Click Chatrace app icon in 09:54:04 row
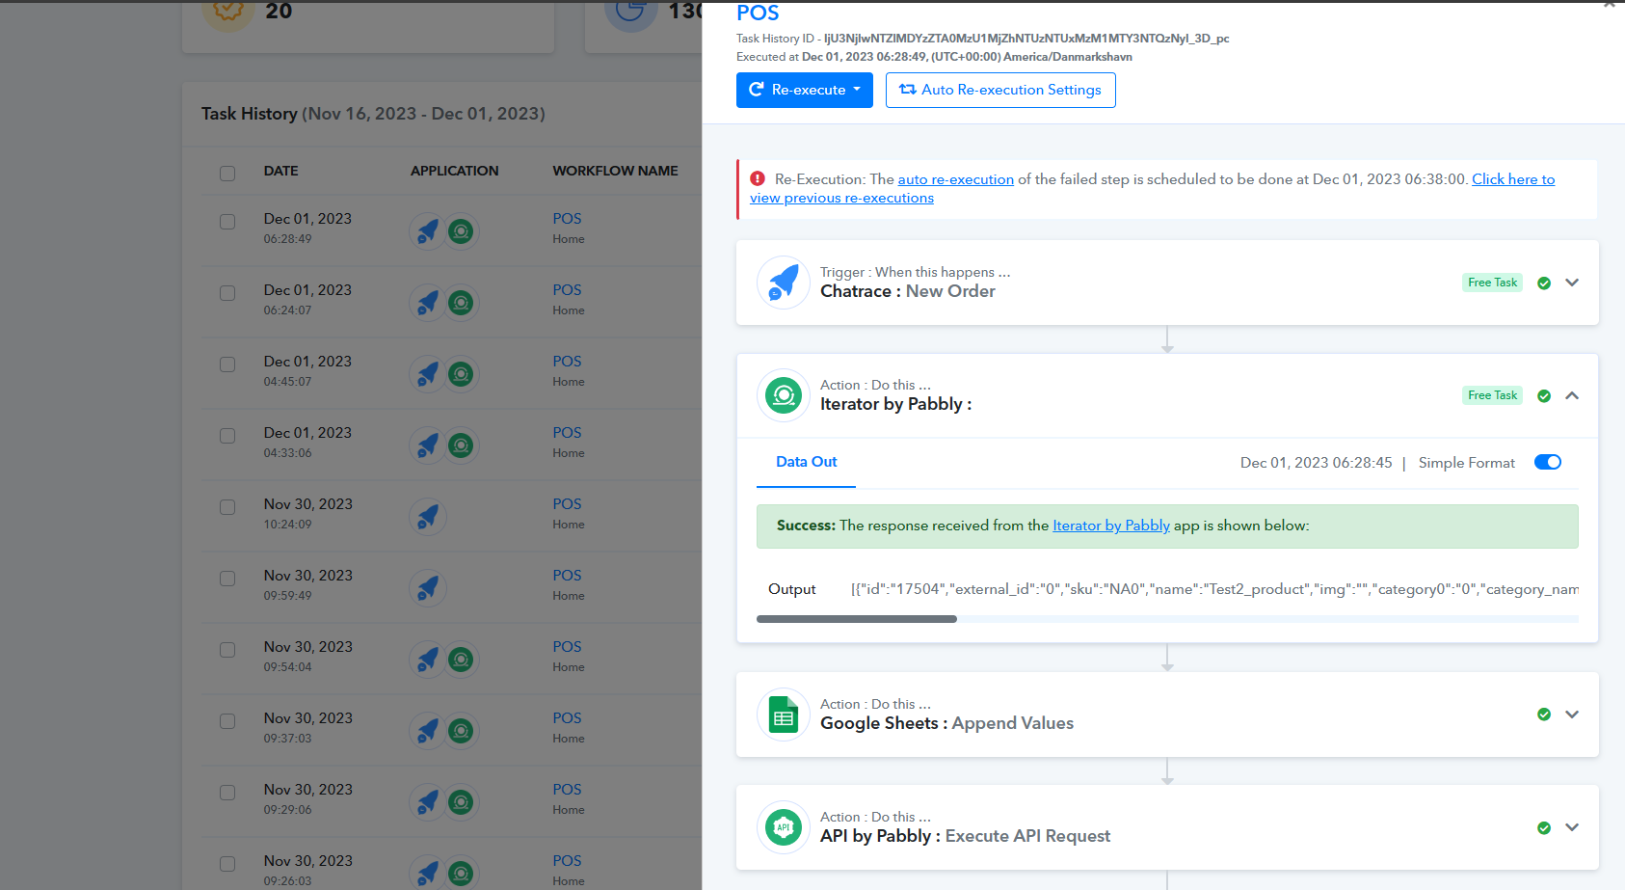 [428, 660]
